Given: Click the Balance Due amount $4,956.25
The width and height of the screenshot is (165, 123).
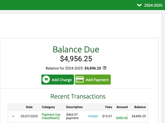Looking at the screenshot, I should 76,59.
